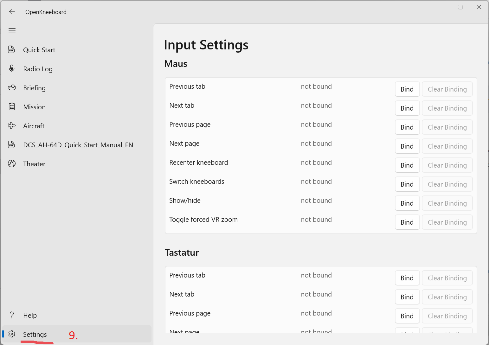Clear Binding for Maus Previous tab
The height and width of the screenshot is (345, 489).
click(x=447, y=89)
